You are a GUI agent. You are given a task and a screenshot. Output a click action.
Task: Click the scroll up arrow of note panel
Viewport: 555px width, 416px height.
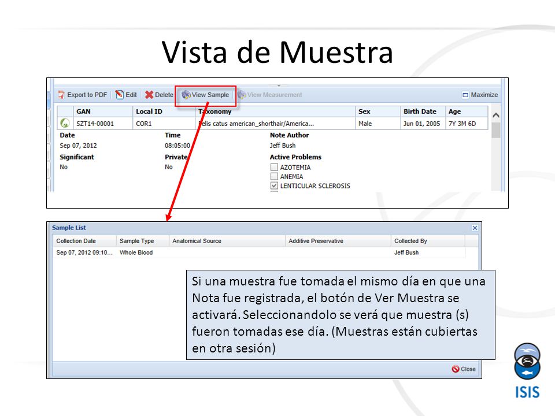(496, 116)
